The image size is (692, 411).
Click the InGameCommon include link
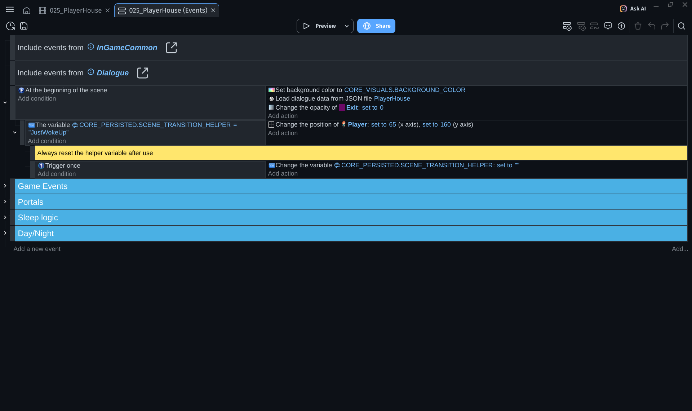pos(127,48)
